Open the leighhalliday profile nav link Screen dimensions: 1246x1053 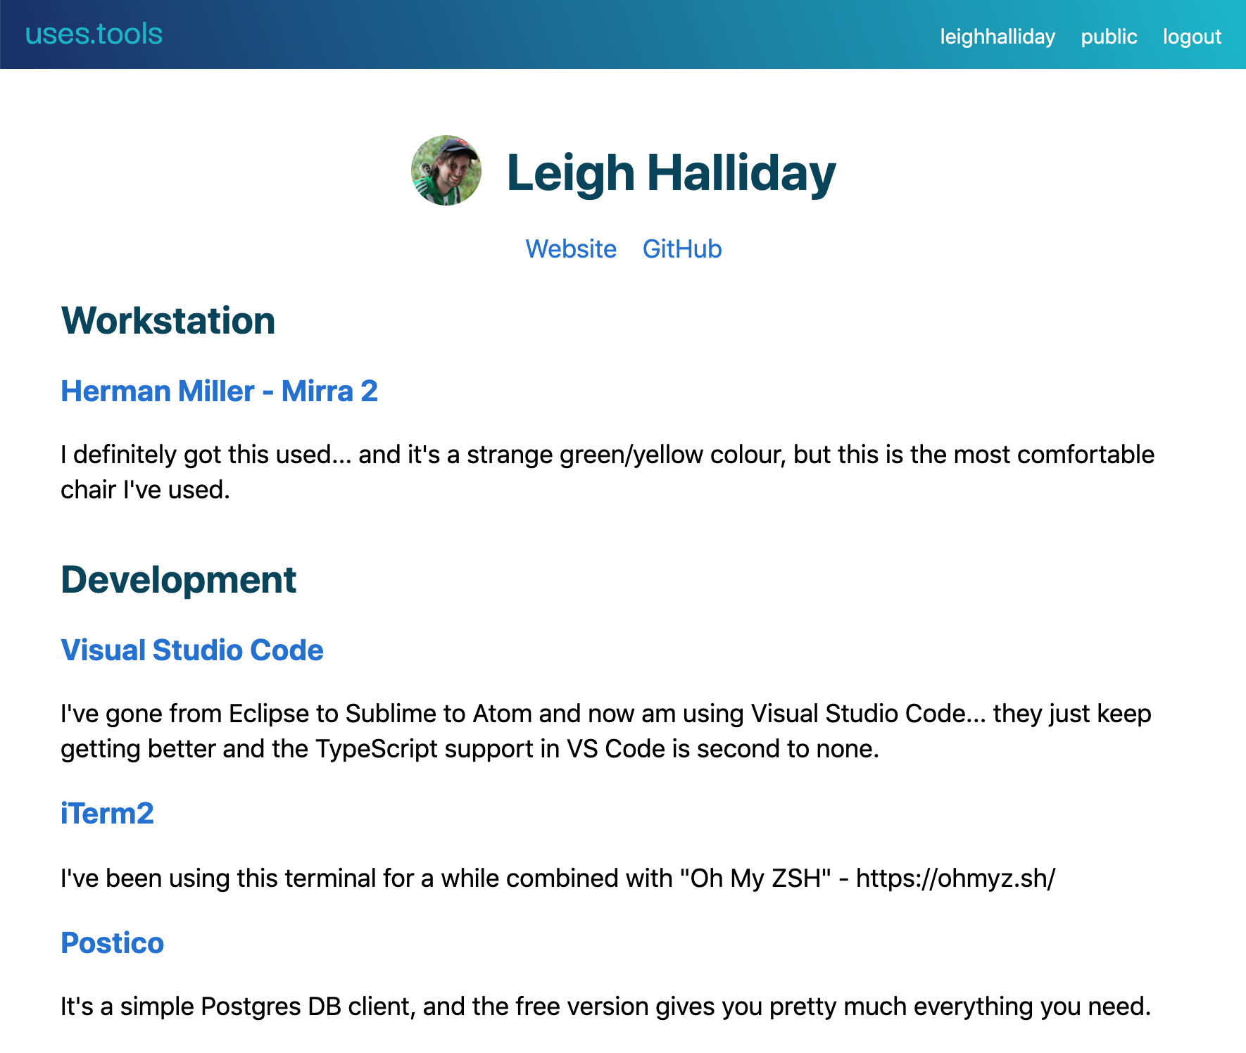[998, 37]
